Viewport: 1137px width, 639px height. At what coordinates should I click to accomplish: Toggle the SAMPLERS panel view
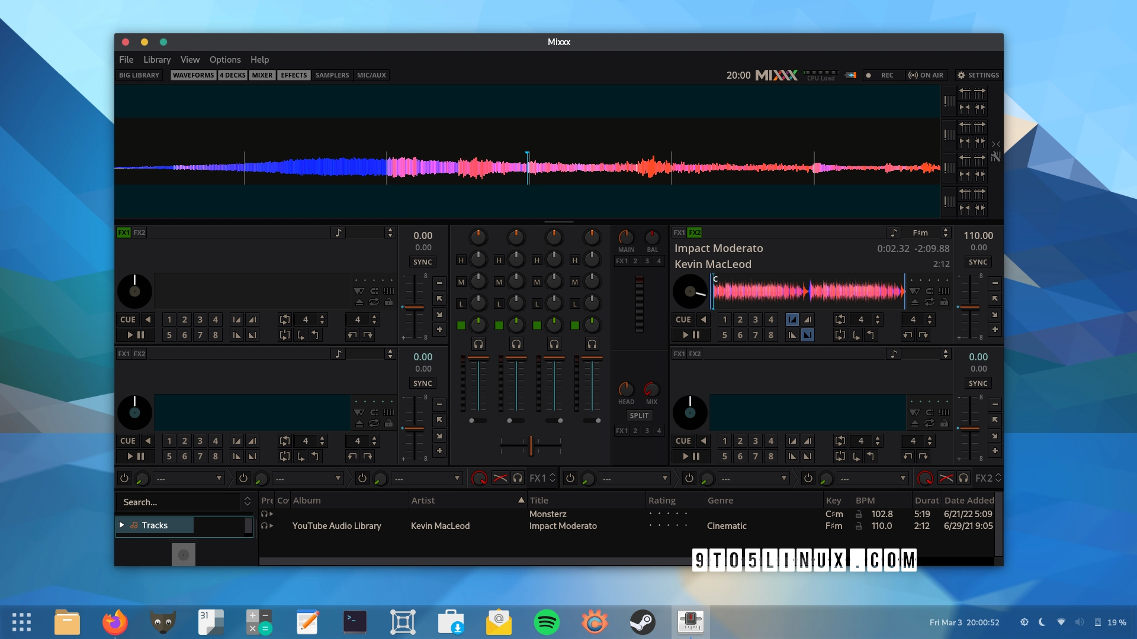(332, 75)
